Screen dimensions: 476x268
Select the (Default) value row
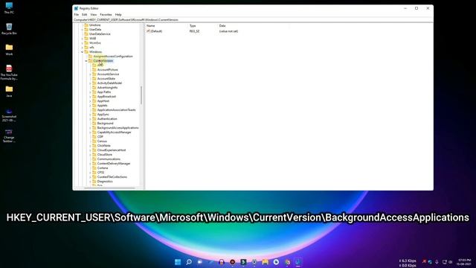[192, 31]
